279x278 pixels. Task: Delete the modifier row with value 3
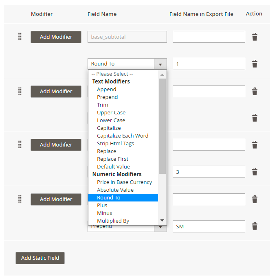point(255,172)
